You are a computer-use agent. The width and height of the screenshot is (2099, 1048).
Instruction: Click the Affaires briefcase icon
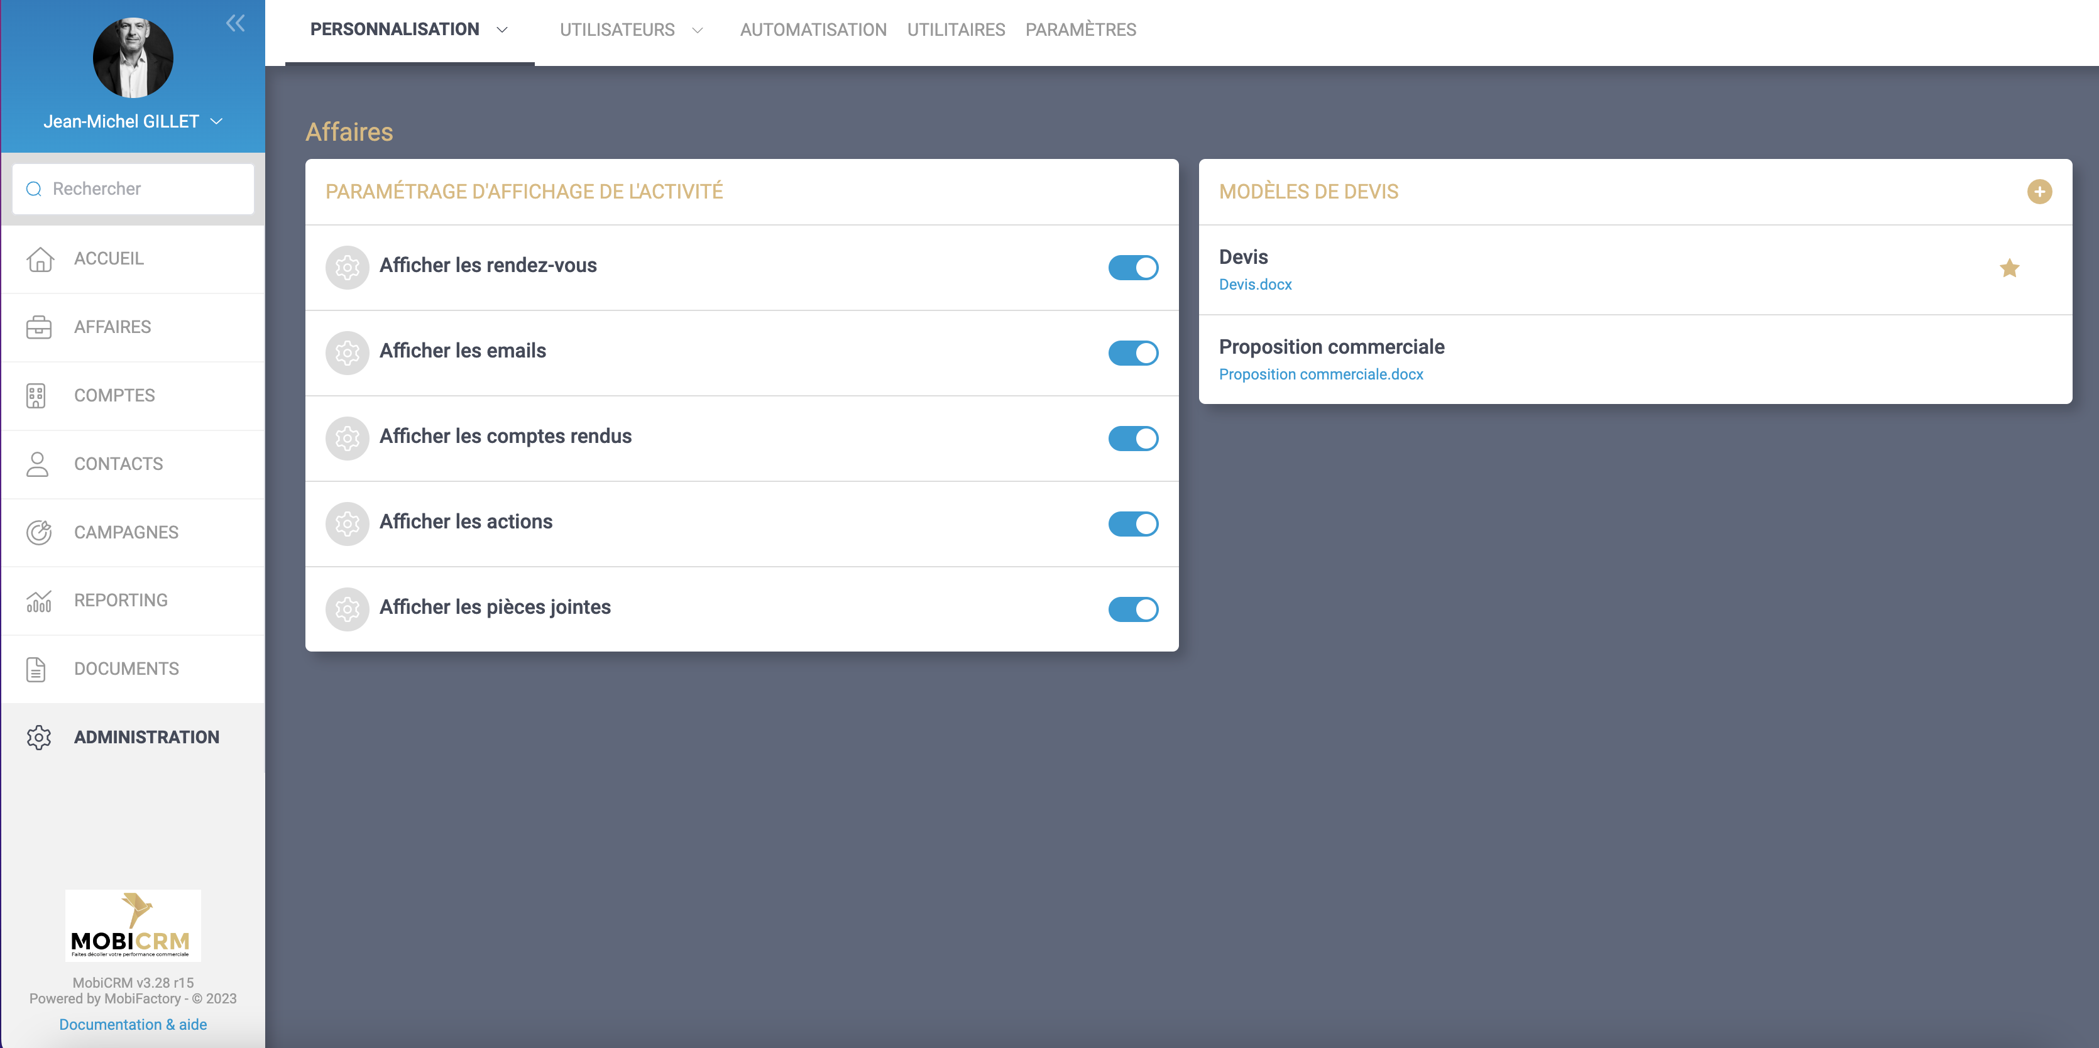click(x=39, y=327)
